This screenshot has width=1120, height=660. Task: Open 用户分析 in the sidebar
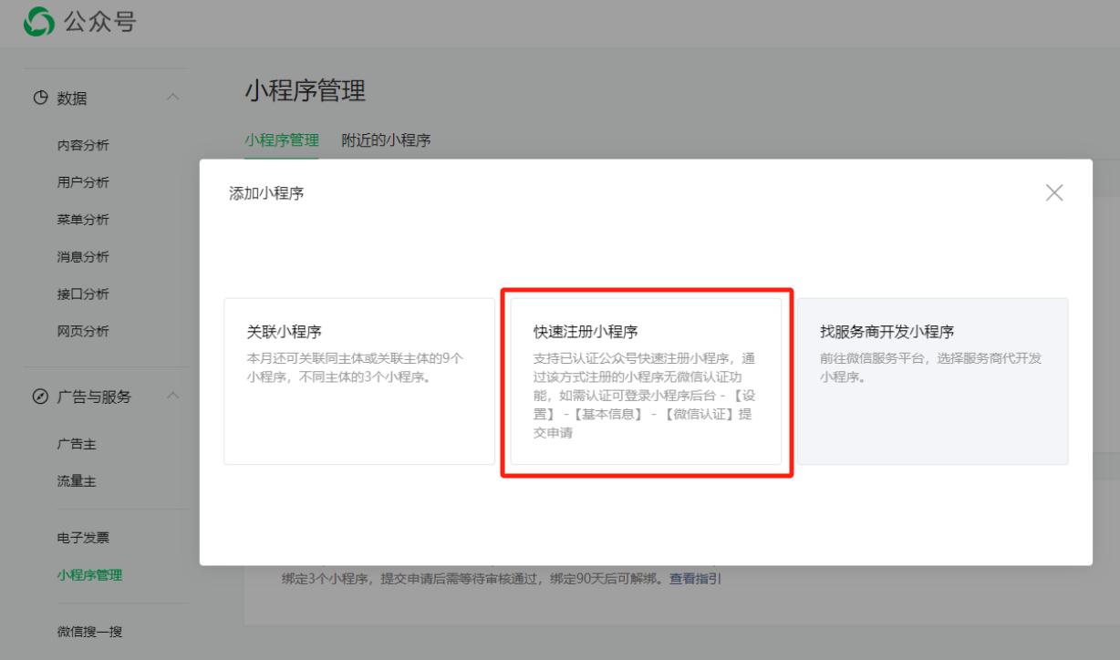(83, 182)
